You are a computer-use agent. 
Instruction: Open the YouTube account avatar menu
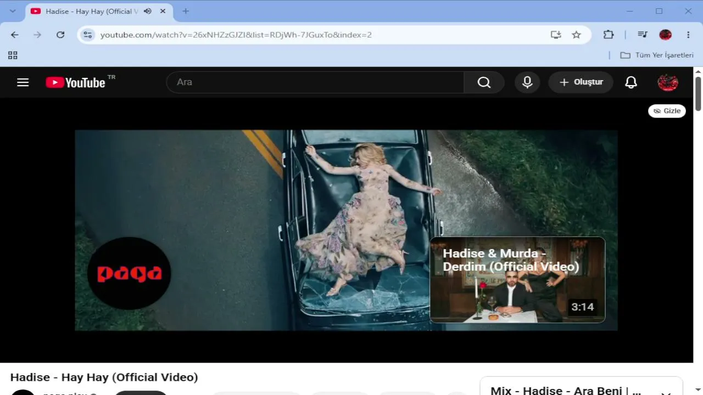click(668, 82)
